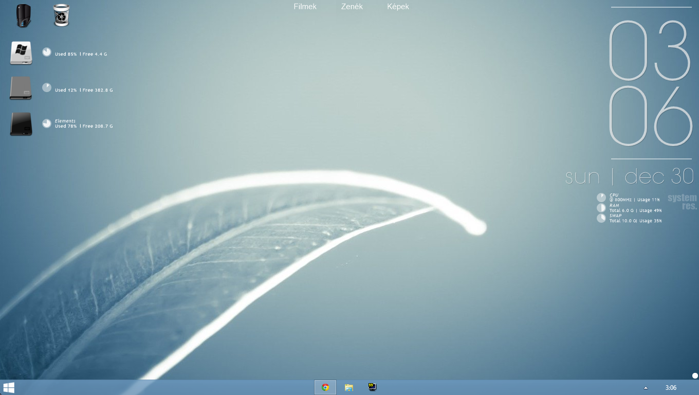Viewport: 699px width, 395px height.
Task: Click the SWAP 'Total 10.0 G | Usage 35%' text
Action: [635, 221]
